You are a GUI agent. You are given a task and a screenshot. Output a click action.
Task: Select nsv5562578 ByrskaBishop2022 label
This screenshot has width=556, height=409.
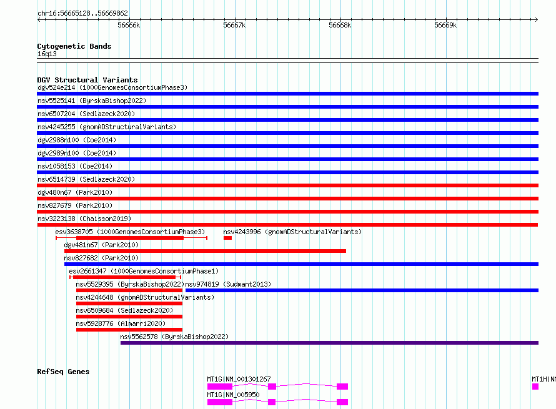[x=174, y=337]
